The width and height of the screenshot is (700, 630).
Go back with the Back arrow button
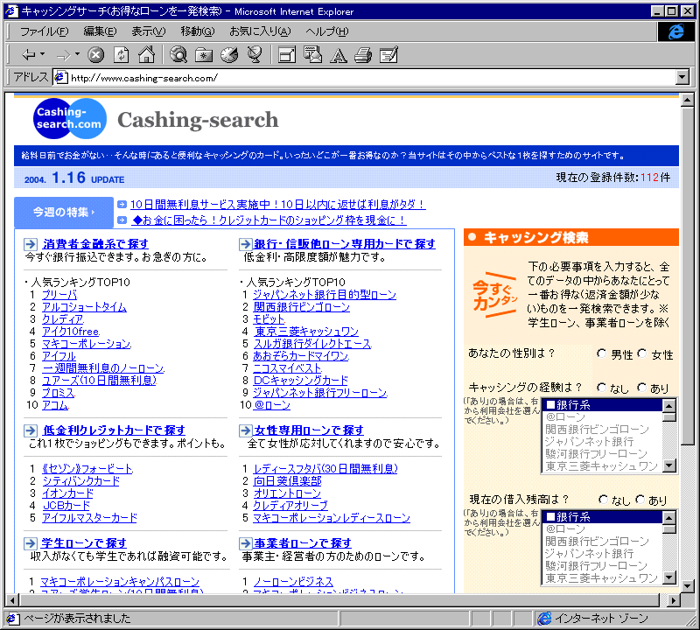pos(29,55)
